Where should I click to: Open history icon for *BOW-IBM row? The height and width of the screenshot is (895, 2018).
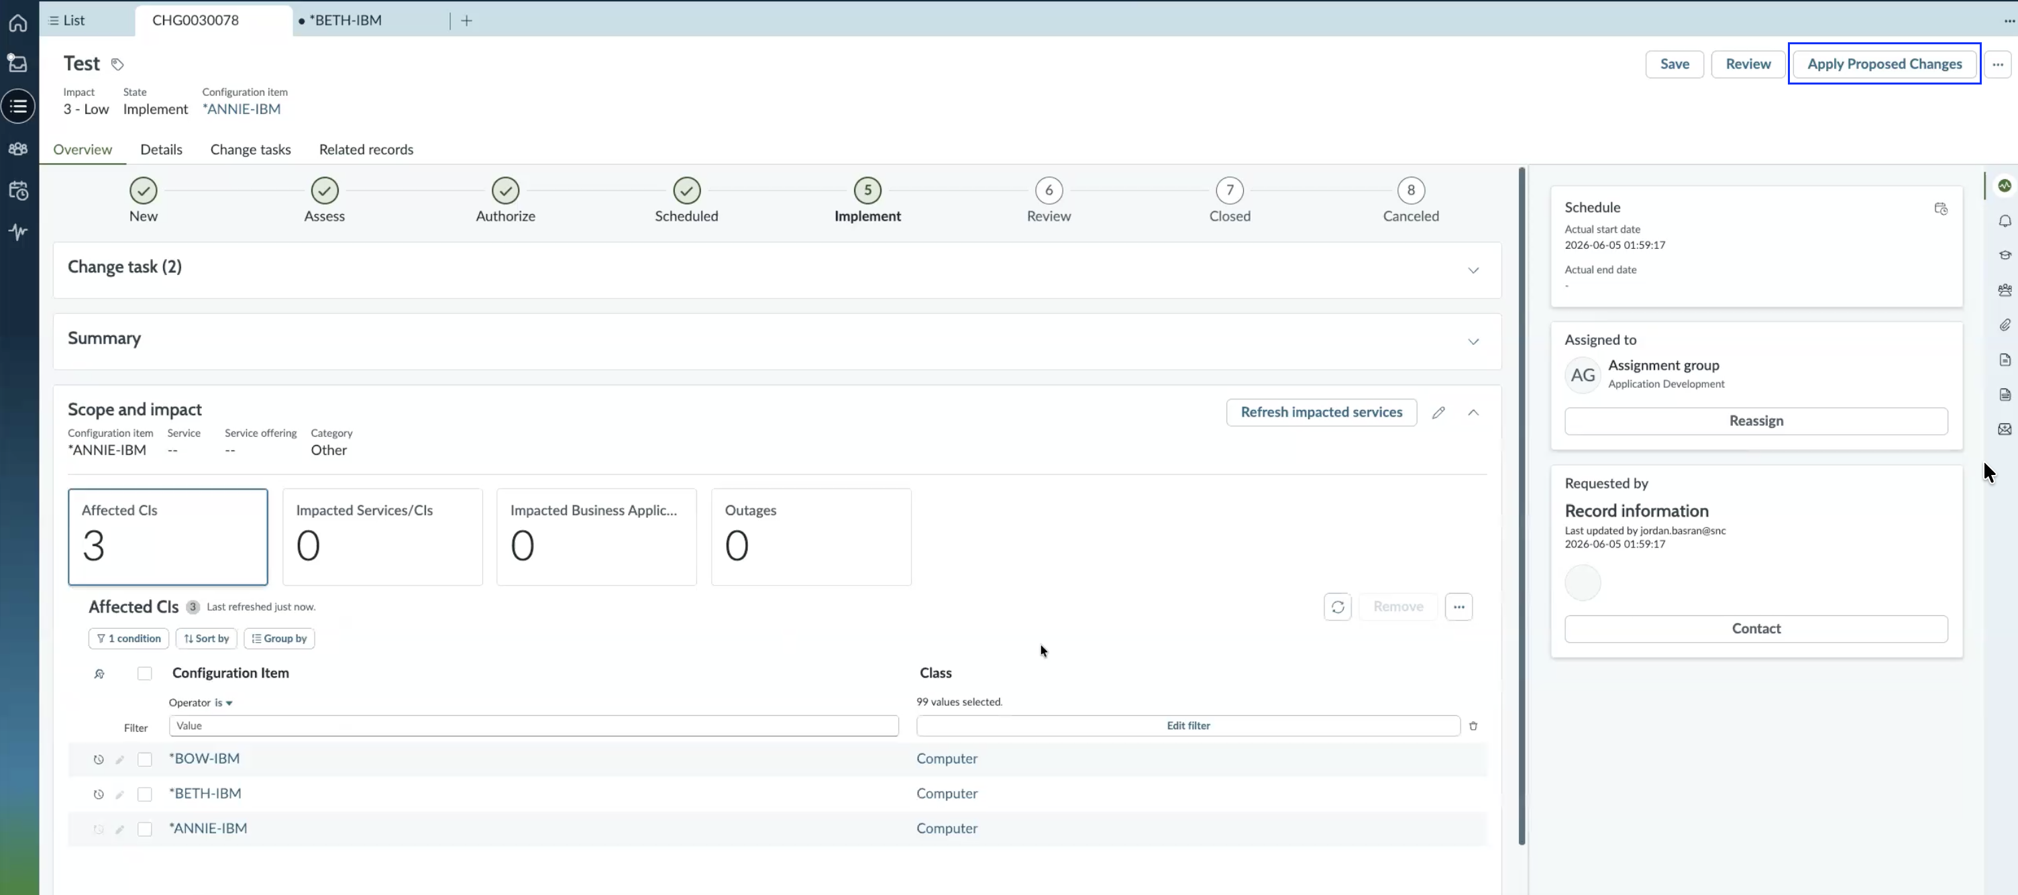click(98, 759)
